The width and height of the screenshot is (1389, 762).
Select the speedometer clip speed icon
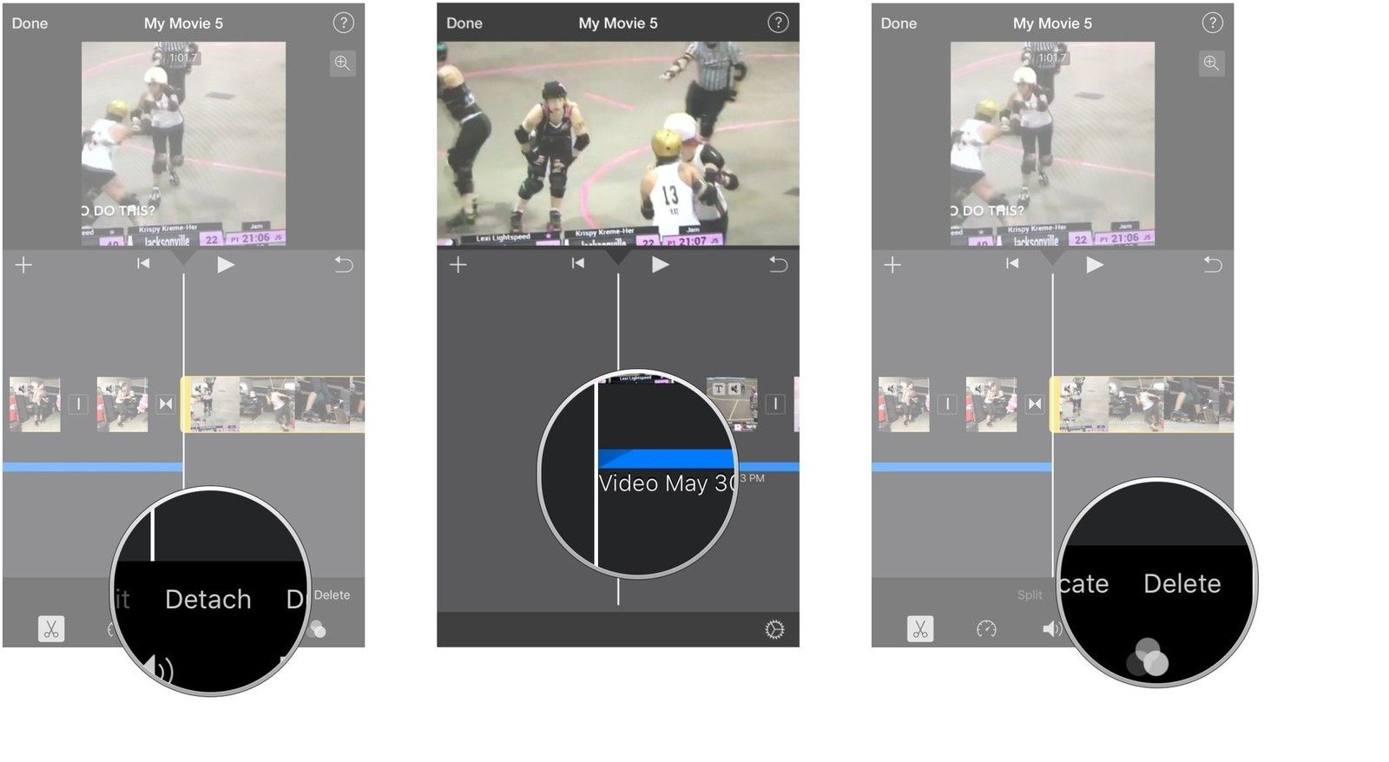click(986, 628)
